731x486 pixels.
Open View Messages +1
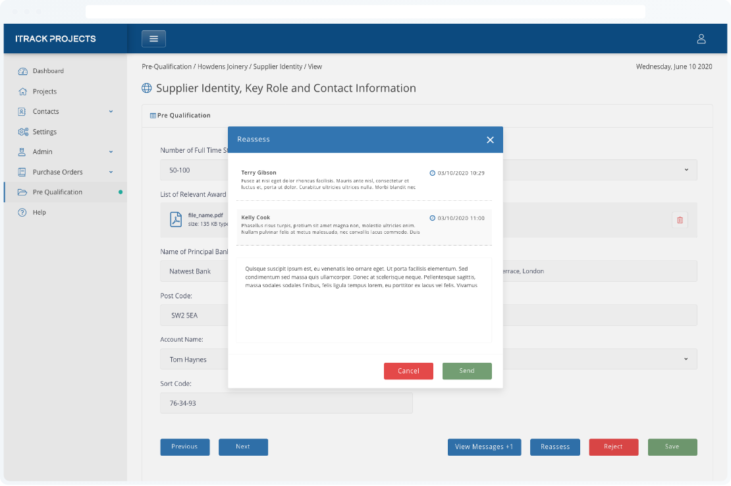coord(484,447)
